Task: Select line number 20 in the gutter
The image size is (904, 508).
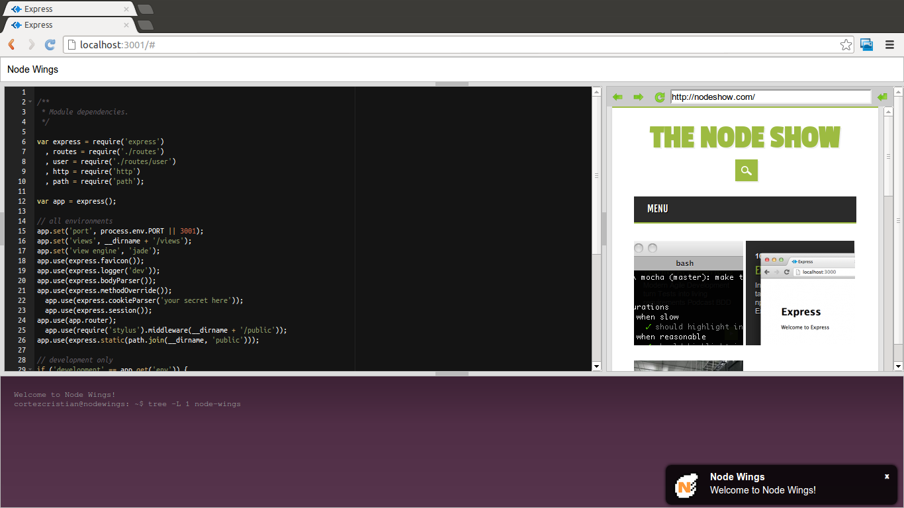Action: [23, 280]
